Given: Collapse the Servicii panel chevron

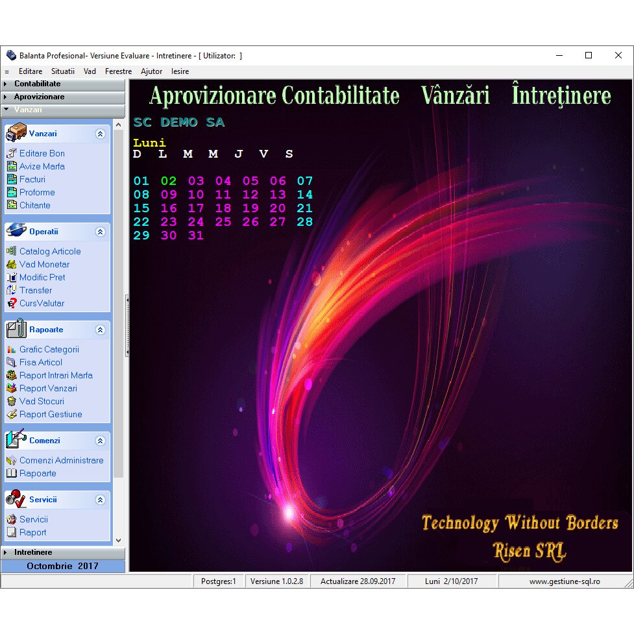Looking at the screenshot, I should [100, 500].
